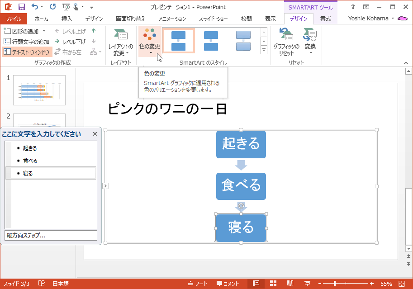Open the スライド ショー tab
The width and height of the screenshot is (413, 289).
(213, 19)
